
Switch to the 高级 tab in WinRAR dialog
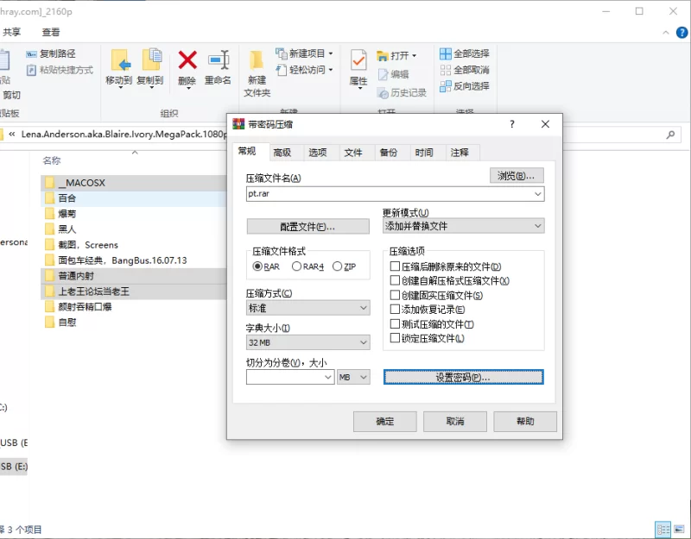click(282, 153)
